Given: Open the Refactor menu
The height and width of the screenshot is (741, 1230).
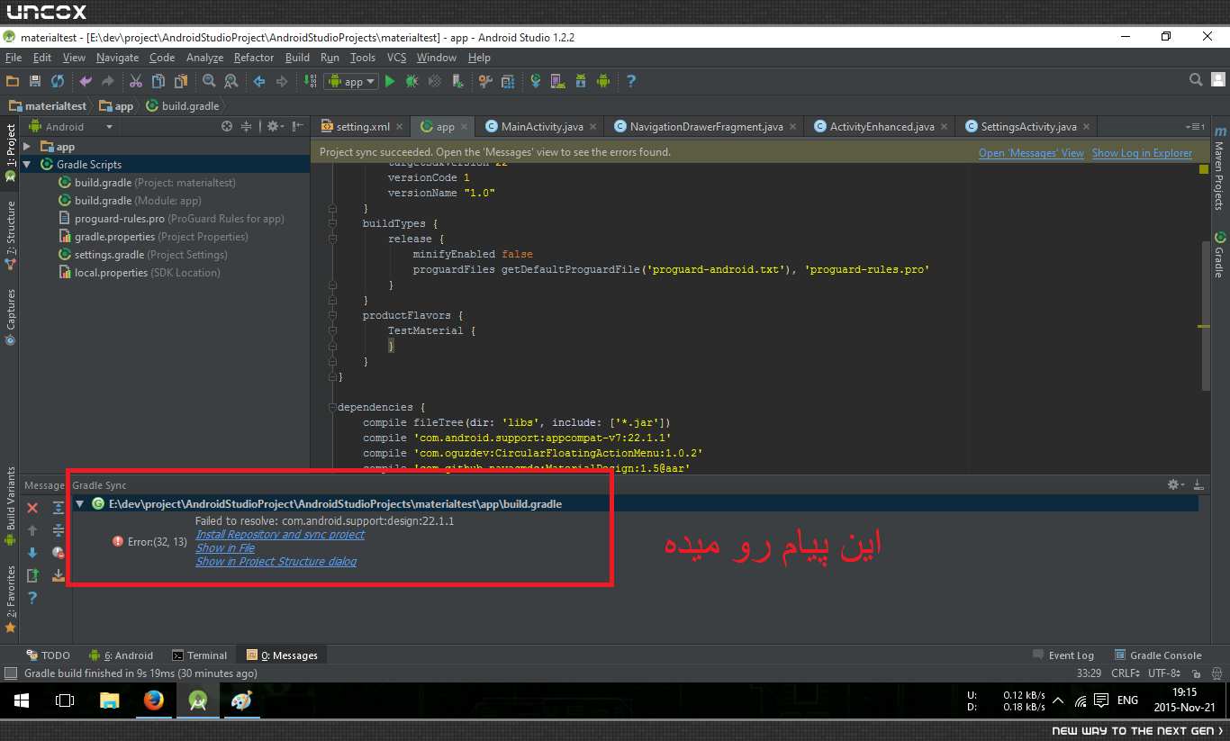Looking at the screenshot, I should [254, 58].
